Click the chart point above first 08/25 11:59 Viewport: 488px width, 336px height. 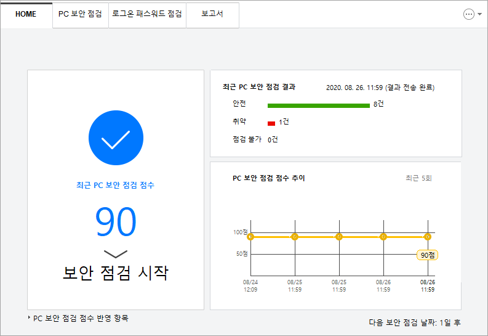295,237
